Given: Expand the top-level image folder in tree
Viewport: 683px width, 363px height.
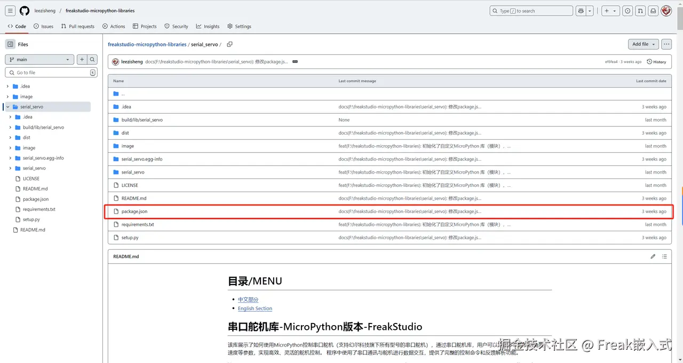Looking at the screenshot, I should tap(7, 97).
